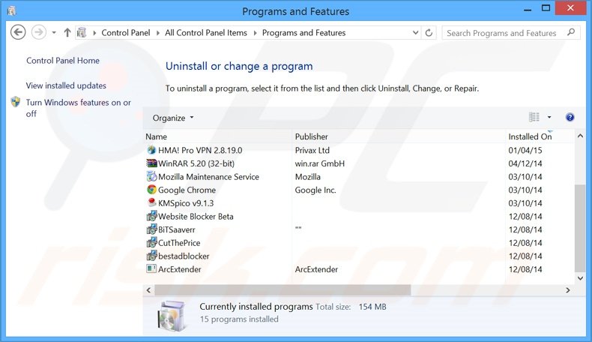The image size is (592, 342).
Task: Click the scroll up arrow of list
Action: point(580,136)
